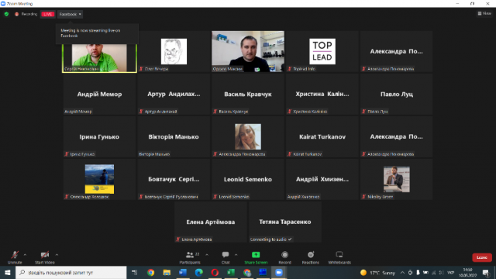Open the Participants panel icon
Screen dimensions: 496x279
pyautogui.click(x=190, y=255)
